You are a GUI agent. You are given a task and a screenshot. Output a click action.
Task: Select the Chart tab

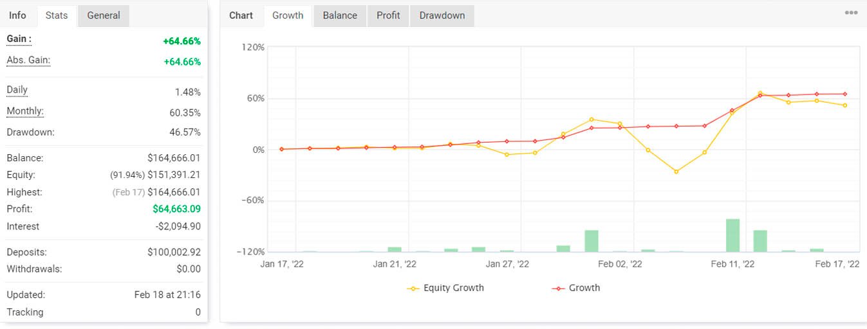click(241, 15)
